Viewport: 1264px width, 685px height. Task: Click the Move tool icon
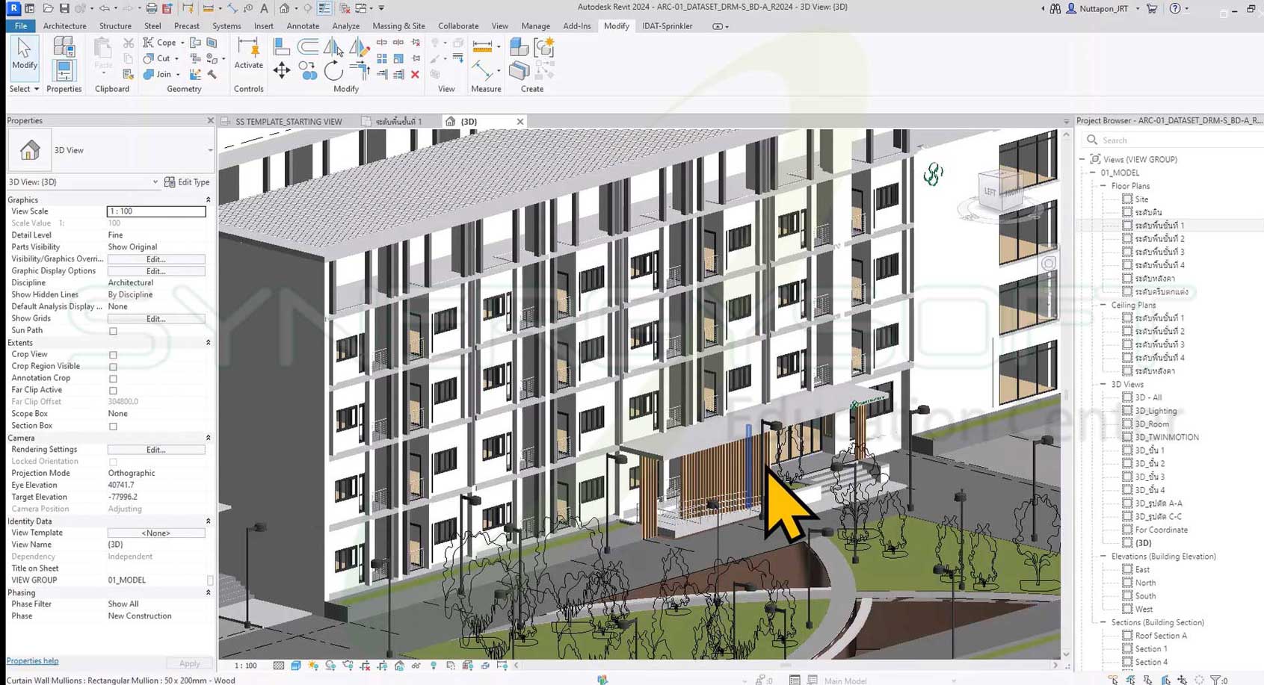(282, 71)
